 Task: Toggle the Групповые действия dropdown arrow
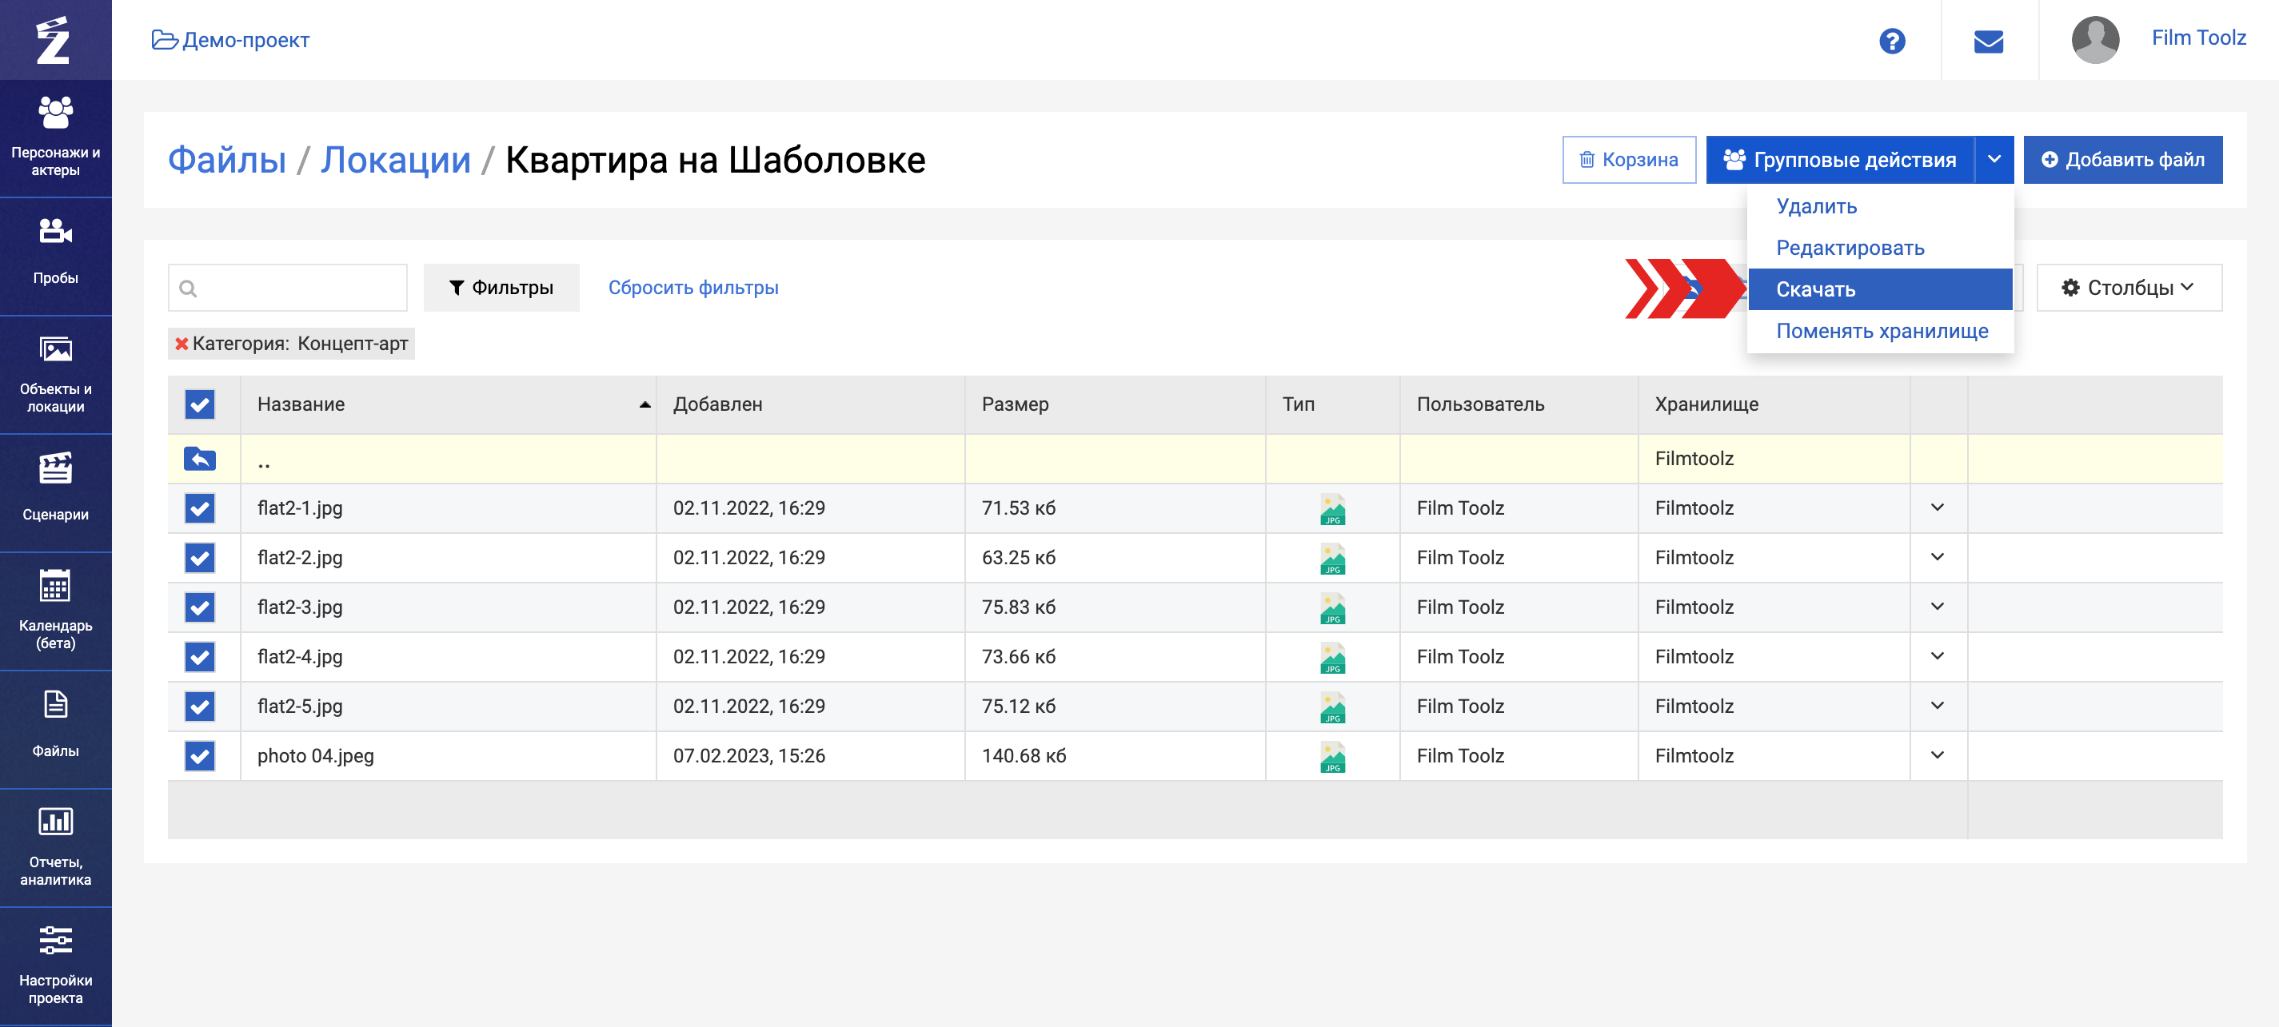click(x=1994, y=159)
